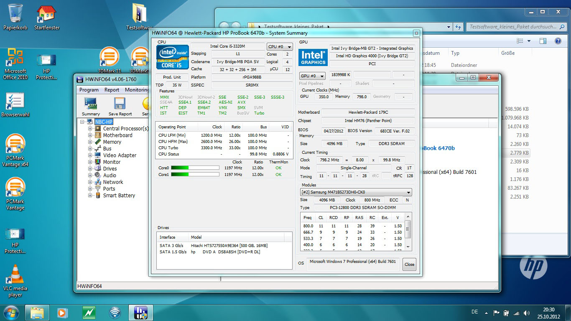Expand the Bus tree node

90,149
